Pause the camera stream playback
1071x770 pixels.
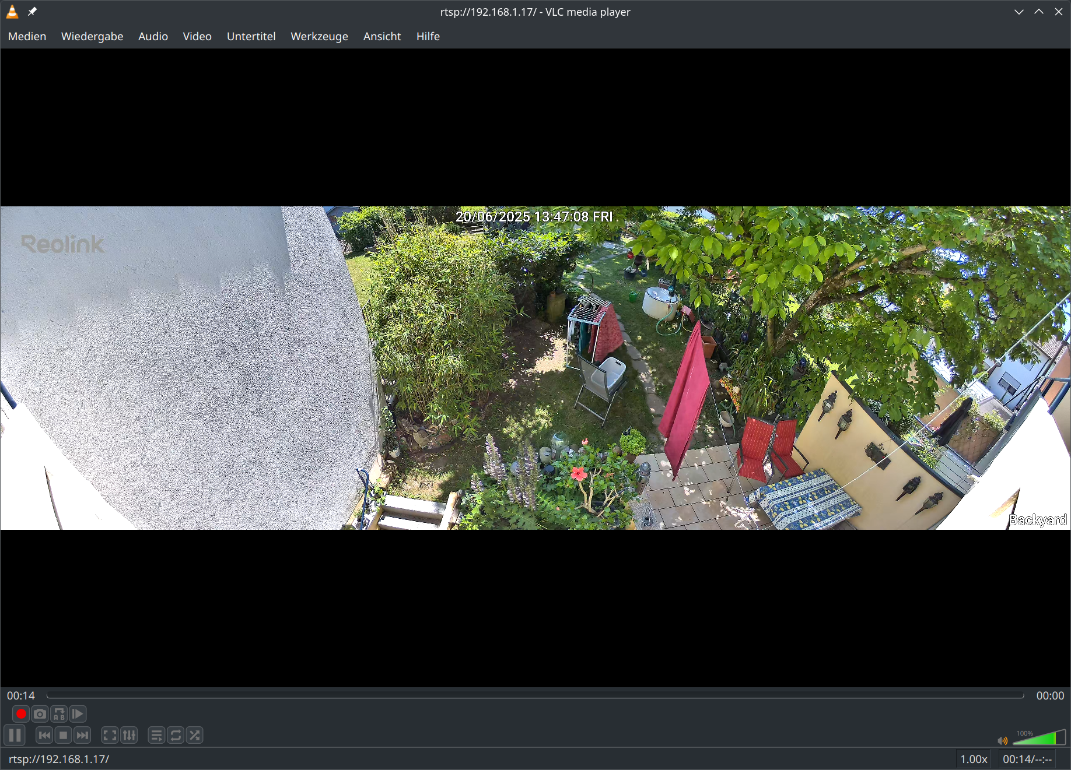[x=15, y=736]
